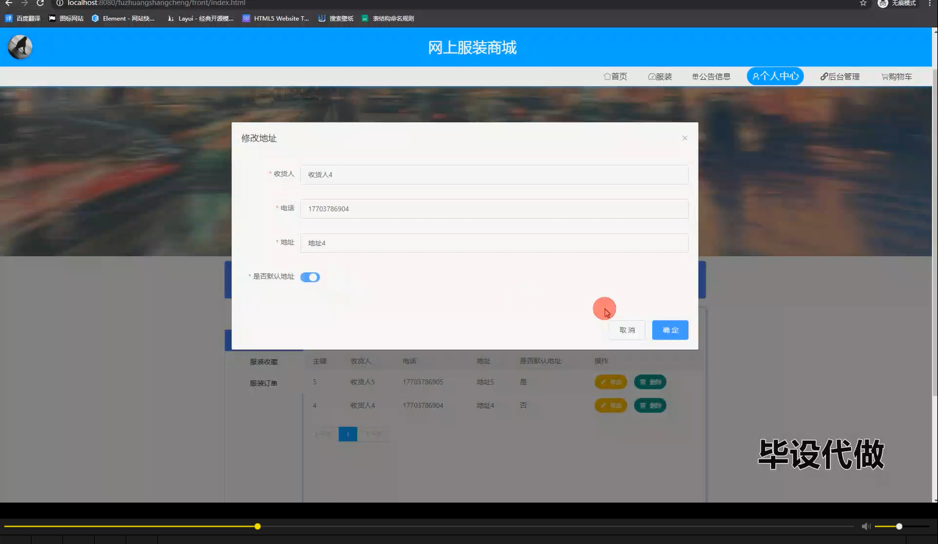This screenshot has height=544, width=938.
Task: Open the 服装 category menu
Action: (x=660, y=76)
